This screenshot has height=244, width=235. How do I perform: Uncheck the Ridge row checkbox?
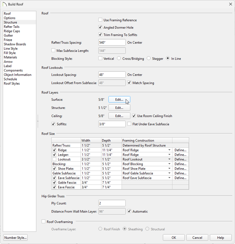[54, 150]
